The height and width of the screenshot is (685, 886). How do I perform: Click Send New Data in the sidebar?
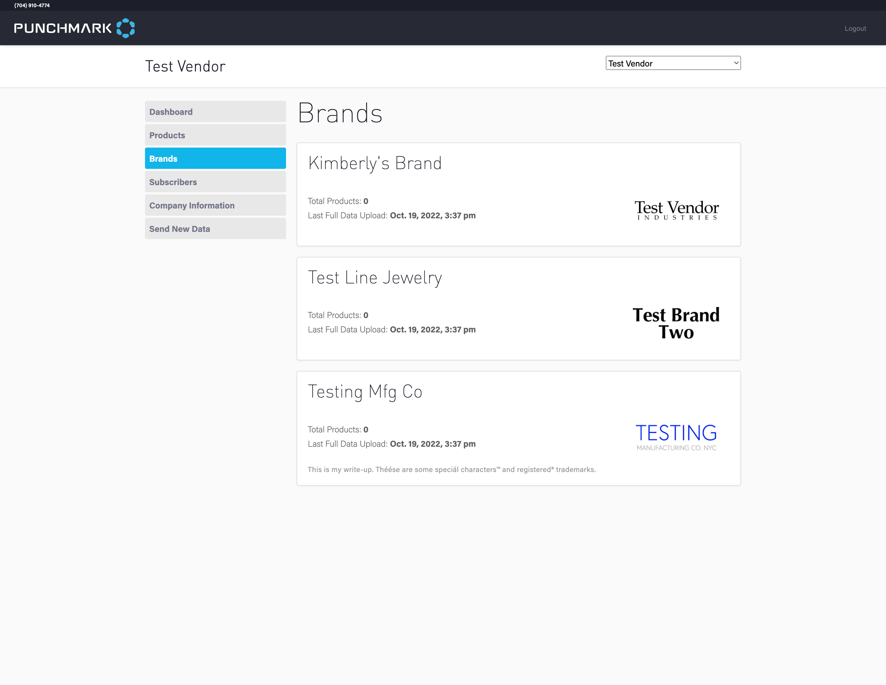(x=215, y=229)
